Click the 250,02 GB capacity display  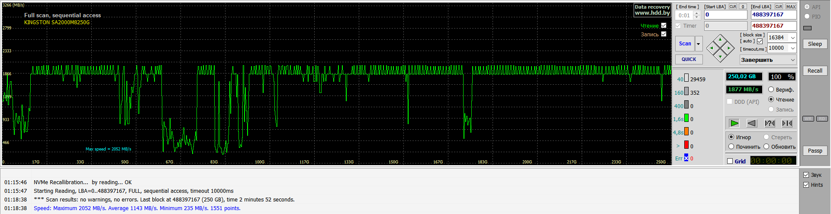744,77
